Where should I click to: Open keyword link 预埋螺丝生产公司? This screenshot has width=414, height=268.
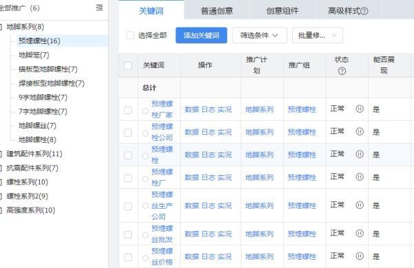(x=162, y=205)
